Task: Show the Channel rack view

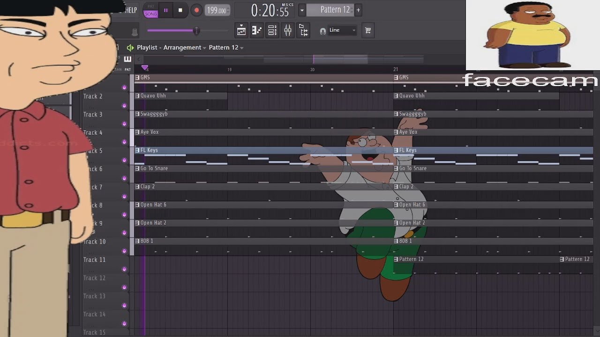Action: 272,30
